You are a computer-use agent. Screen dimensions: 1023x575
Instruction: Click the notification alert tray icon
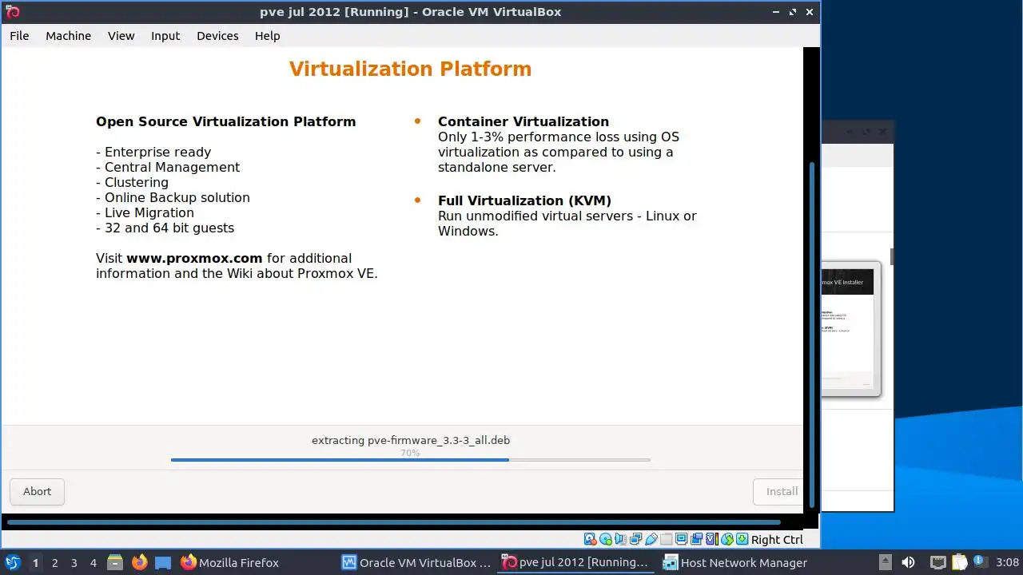(x=981, y=562)
